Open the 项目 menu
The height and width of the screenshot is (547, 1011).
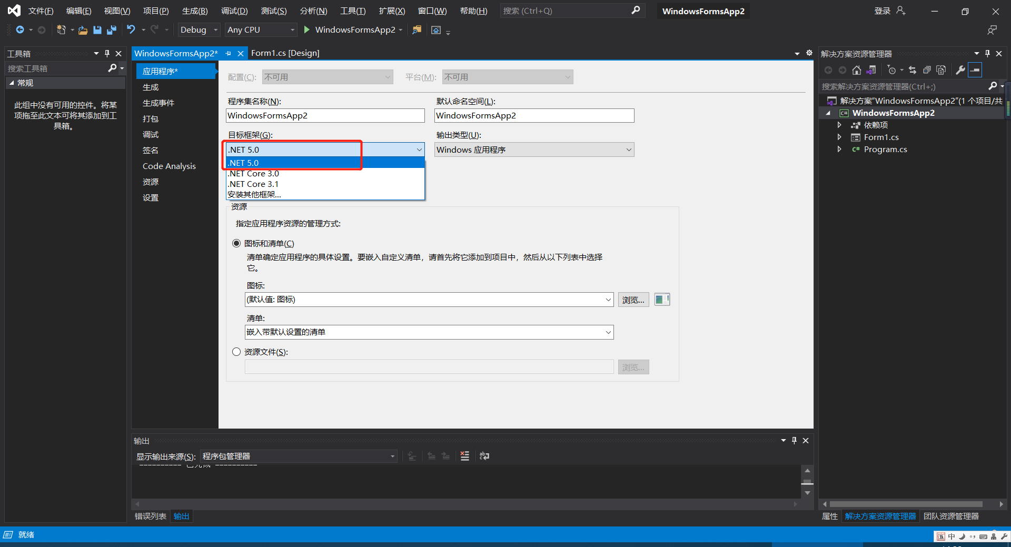tap(155, 11)
